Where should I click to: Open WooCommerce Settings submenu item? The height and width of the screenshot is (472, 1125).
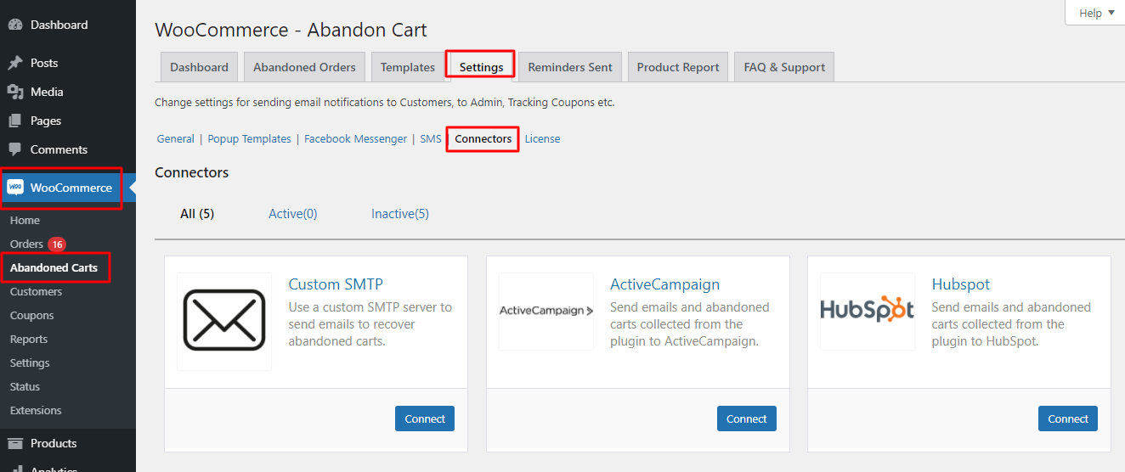point(30,362)
